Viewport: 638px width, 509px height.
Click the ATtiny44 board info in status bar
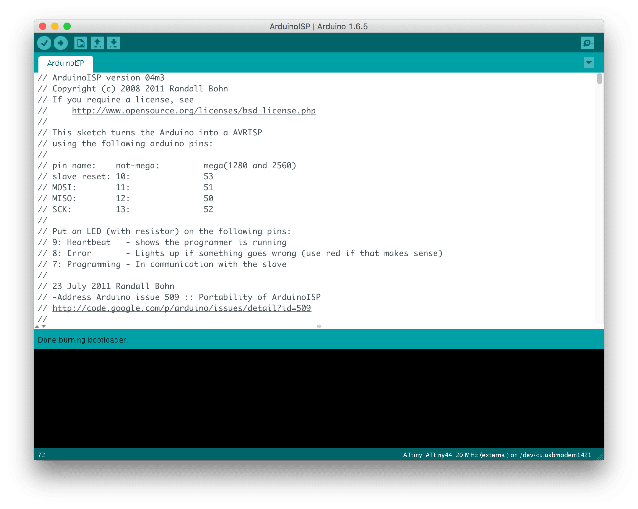pos(497,455)
